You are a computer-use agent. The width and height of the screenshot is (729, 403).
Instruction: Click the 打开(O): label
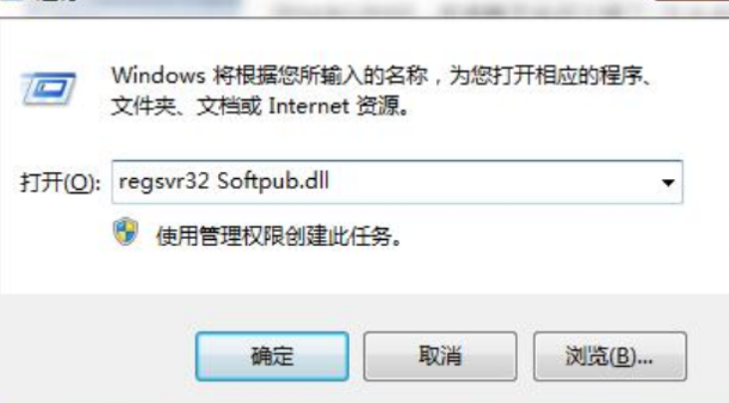60,183
